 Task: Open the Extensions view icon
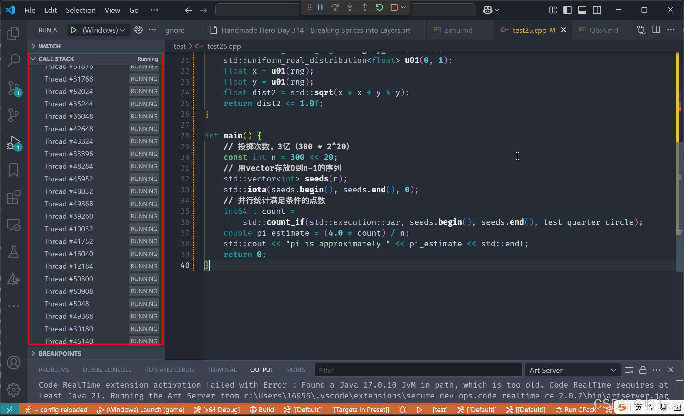click(13, 198)
